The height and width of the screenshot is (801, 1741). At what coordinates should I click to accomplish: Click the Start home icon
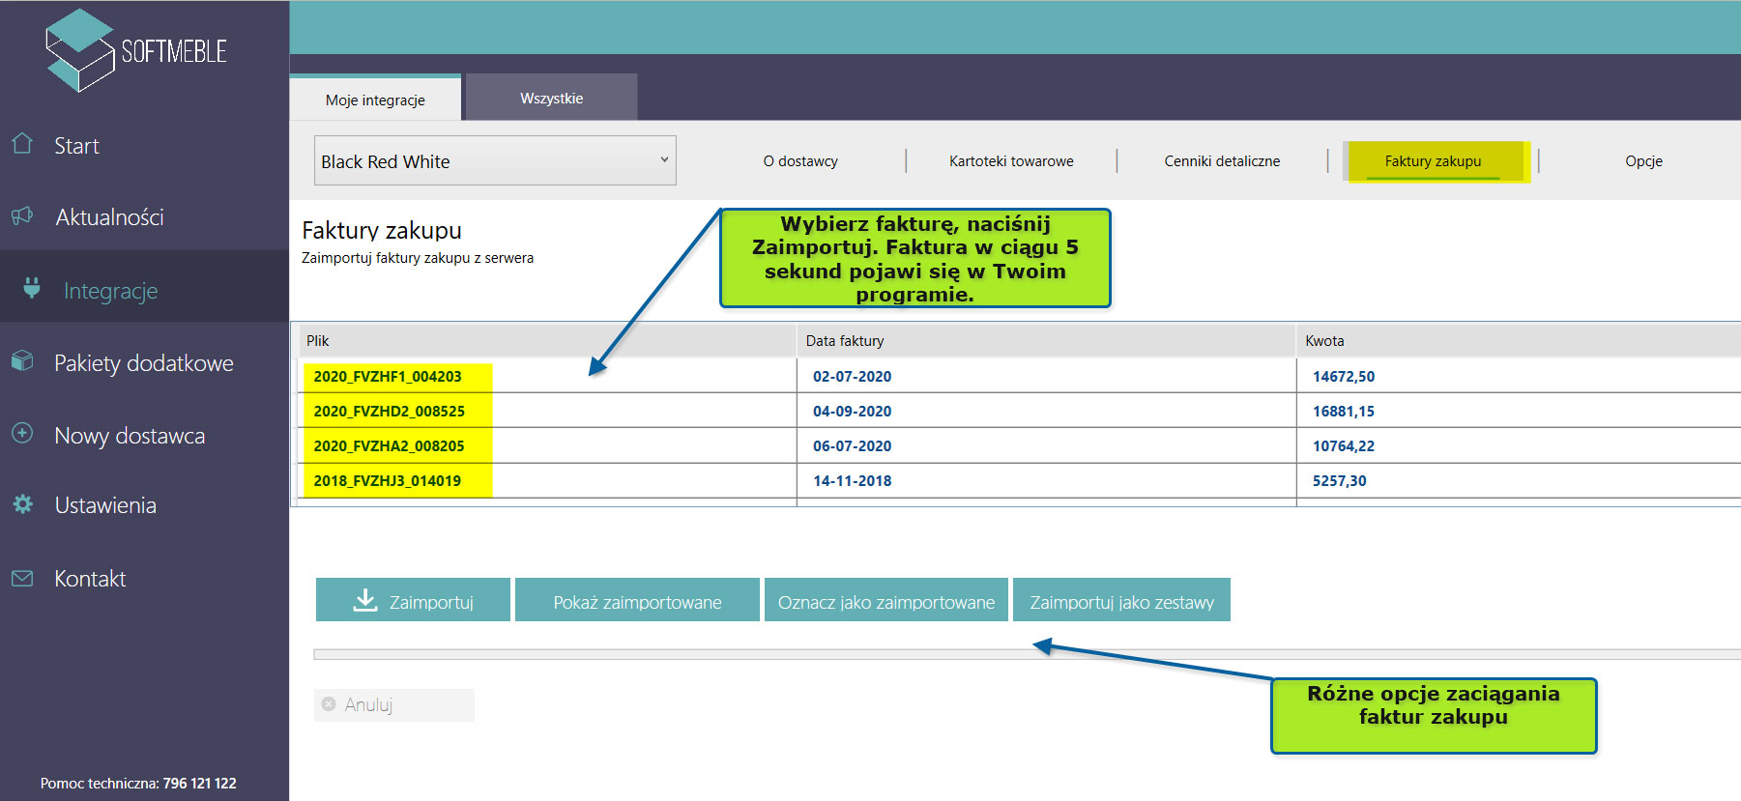pos(22,145)
